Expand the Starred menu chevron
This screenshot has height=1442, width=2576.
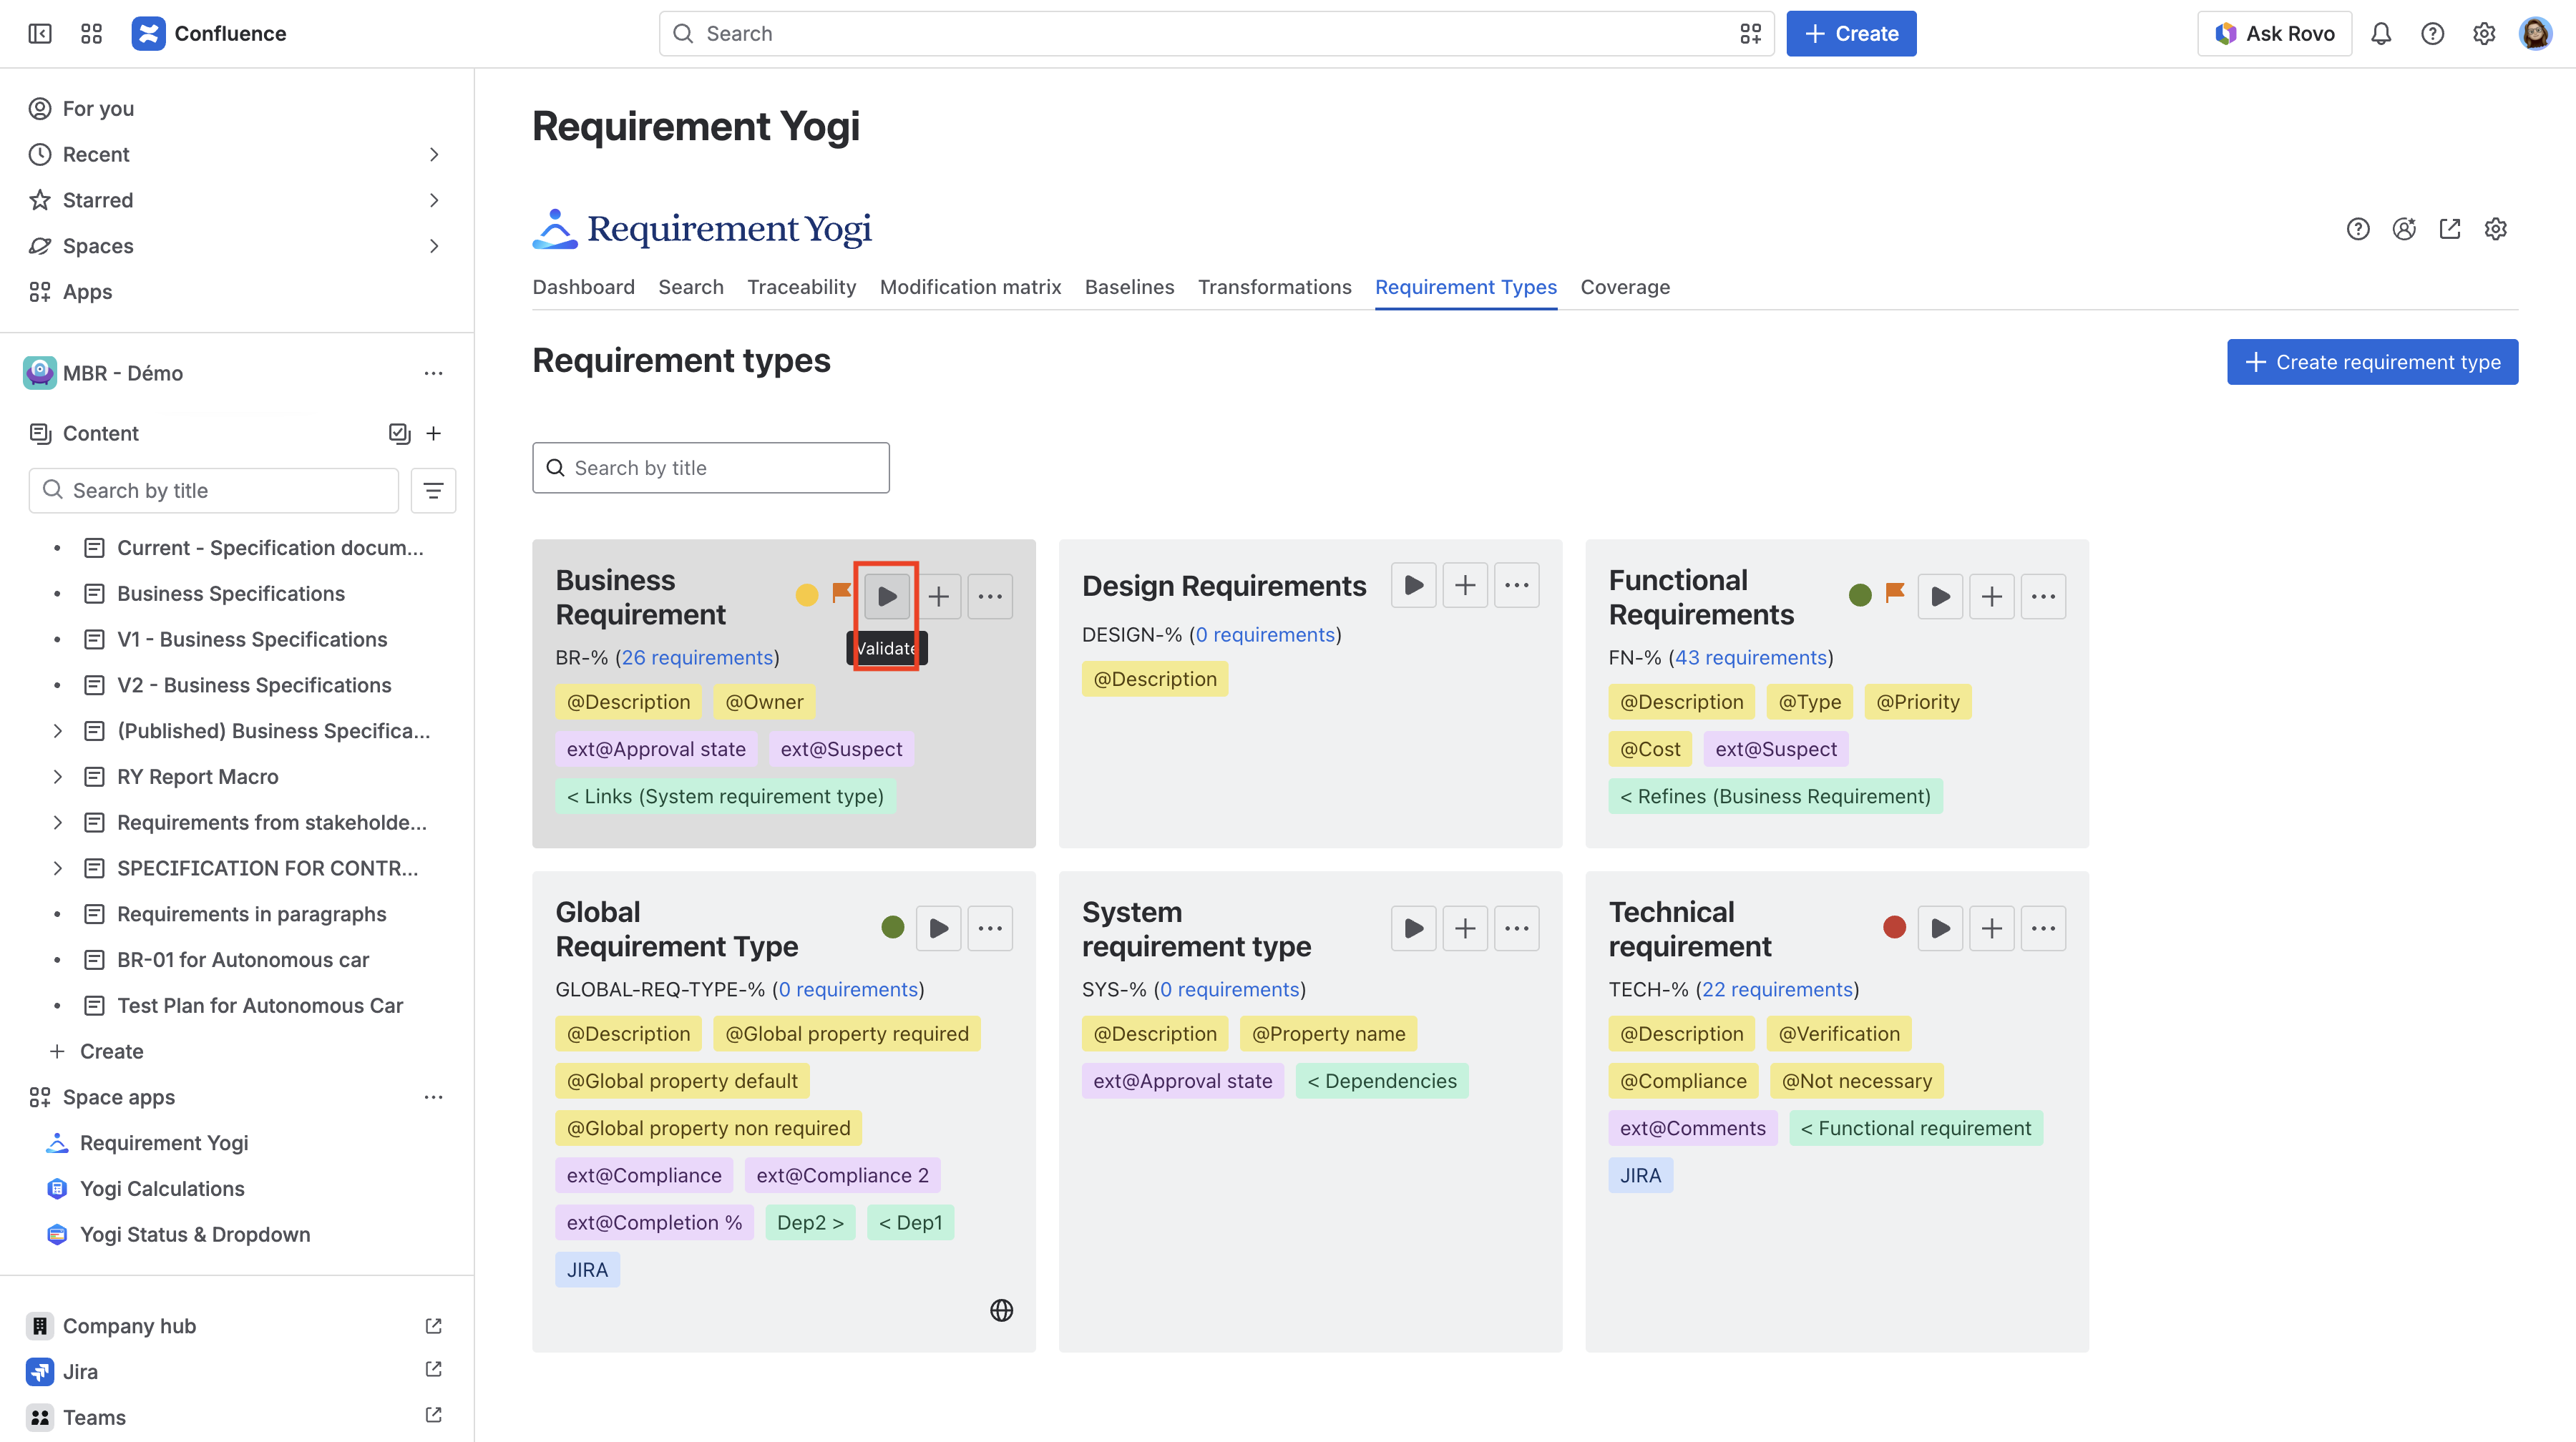[x=433, y=201]
